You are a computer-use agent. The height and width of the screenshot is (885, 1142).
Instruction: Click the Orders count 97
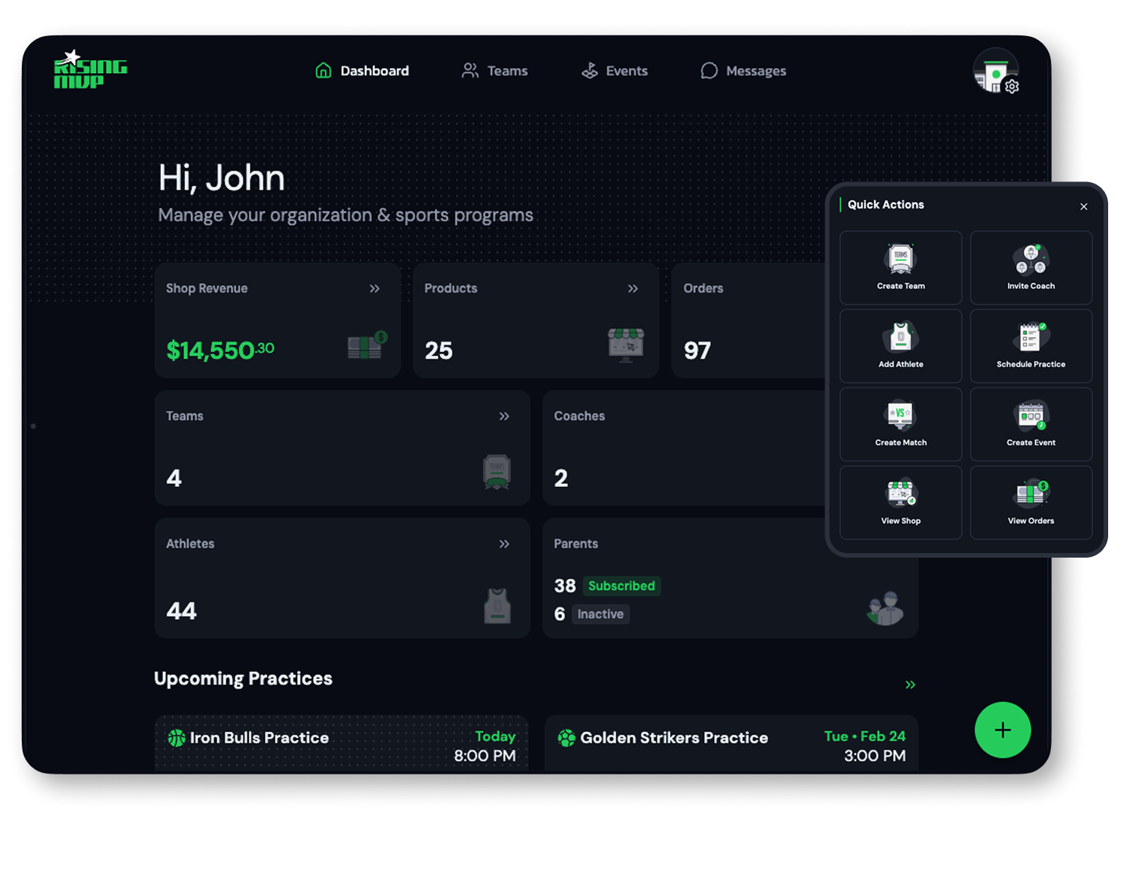click(x=697, y=351)
